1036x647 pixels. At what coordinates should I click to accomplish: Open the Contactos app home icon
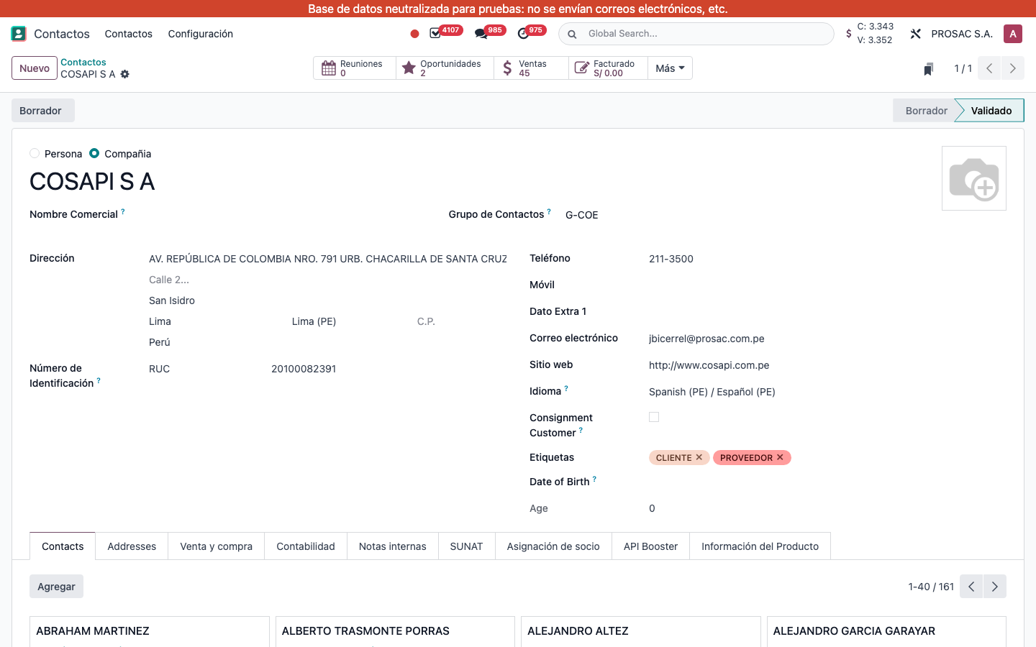click(x=19, y=34)
